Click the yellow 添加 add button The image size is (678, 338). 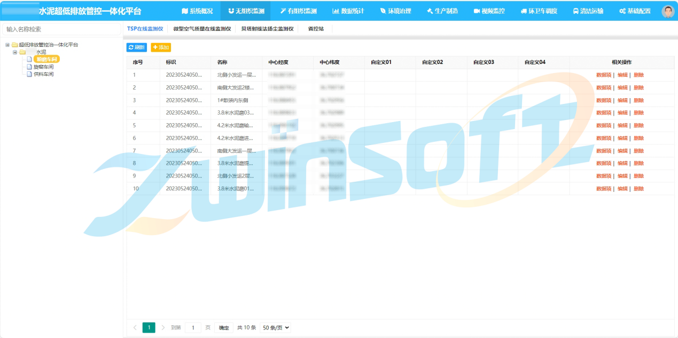[x=161, y=47]
